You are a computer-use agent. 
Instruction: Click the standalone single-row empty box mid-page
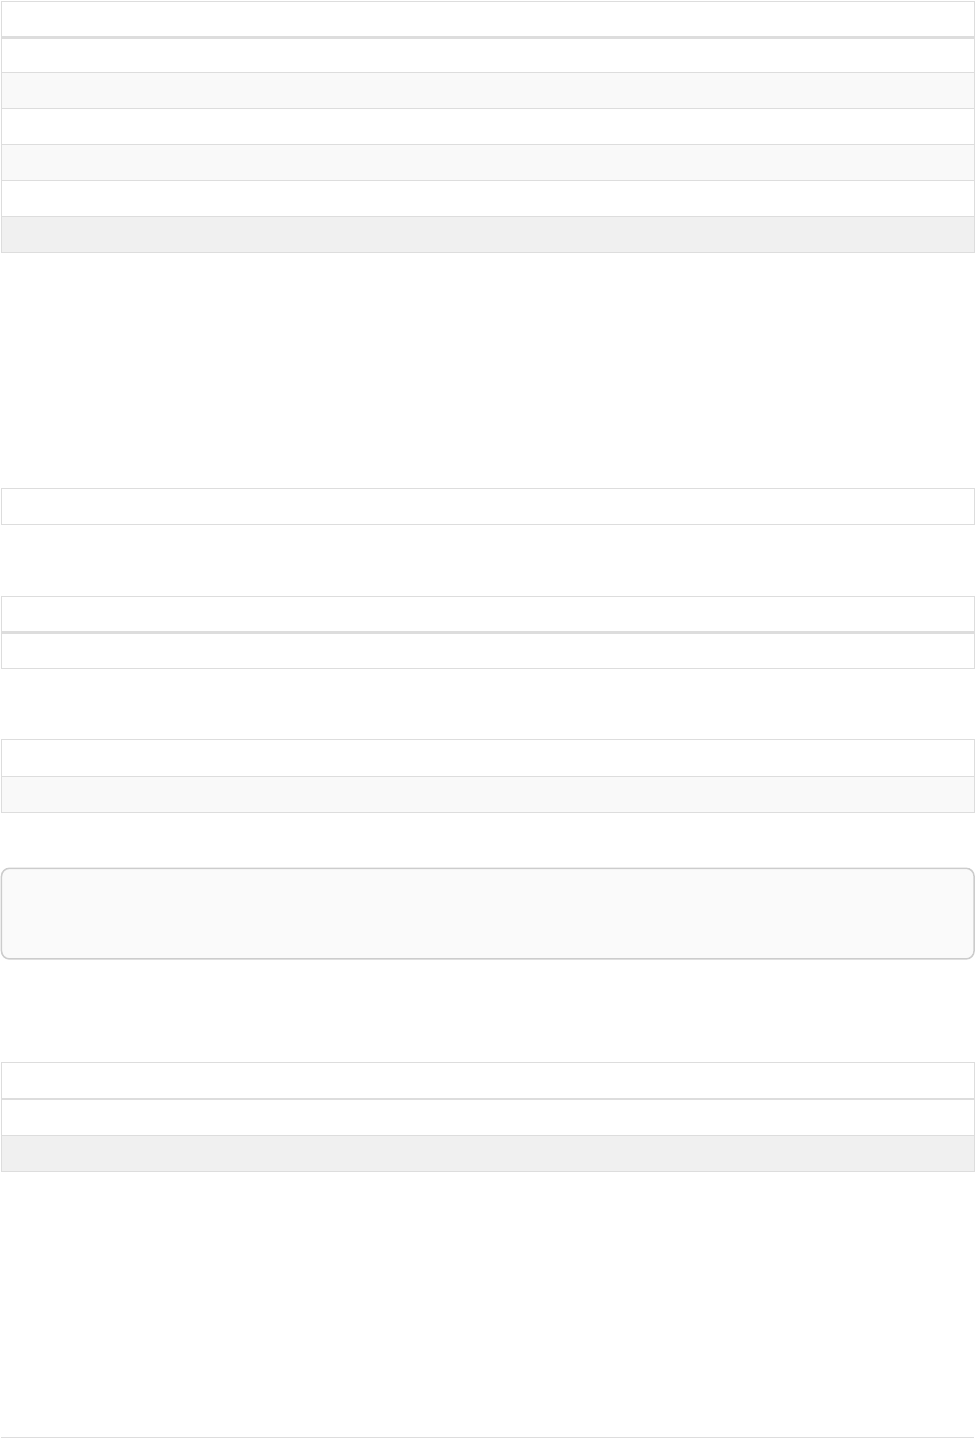[487, 506]
